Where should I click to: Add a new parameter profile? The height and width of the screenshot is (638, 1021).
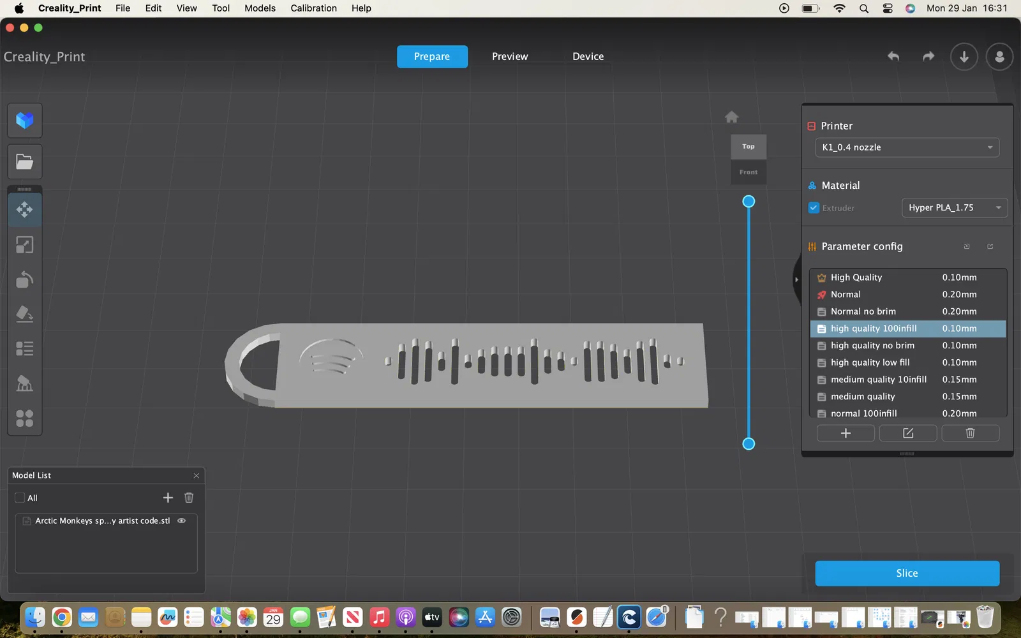point(846,433)
